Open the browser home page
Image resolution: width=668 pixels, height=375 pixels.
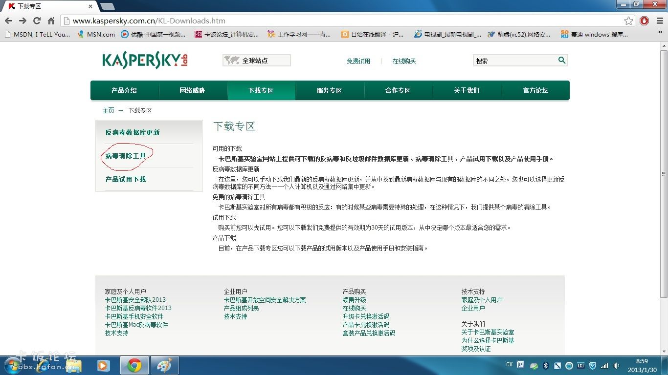pyautogui.click(x=51, y=21)
